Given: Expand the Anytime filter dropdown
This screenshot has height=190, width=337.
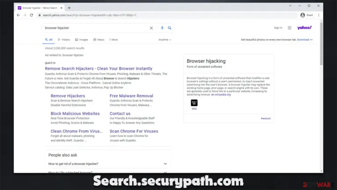Looking at the screenshot, I should click(x=165, y=40).
